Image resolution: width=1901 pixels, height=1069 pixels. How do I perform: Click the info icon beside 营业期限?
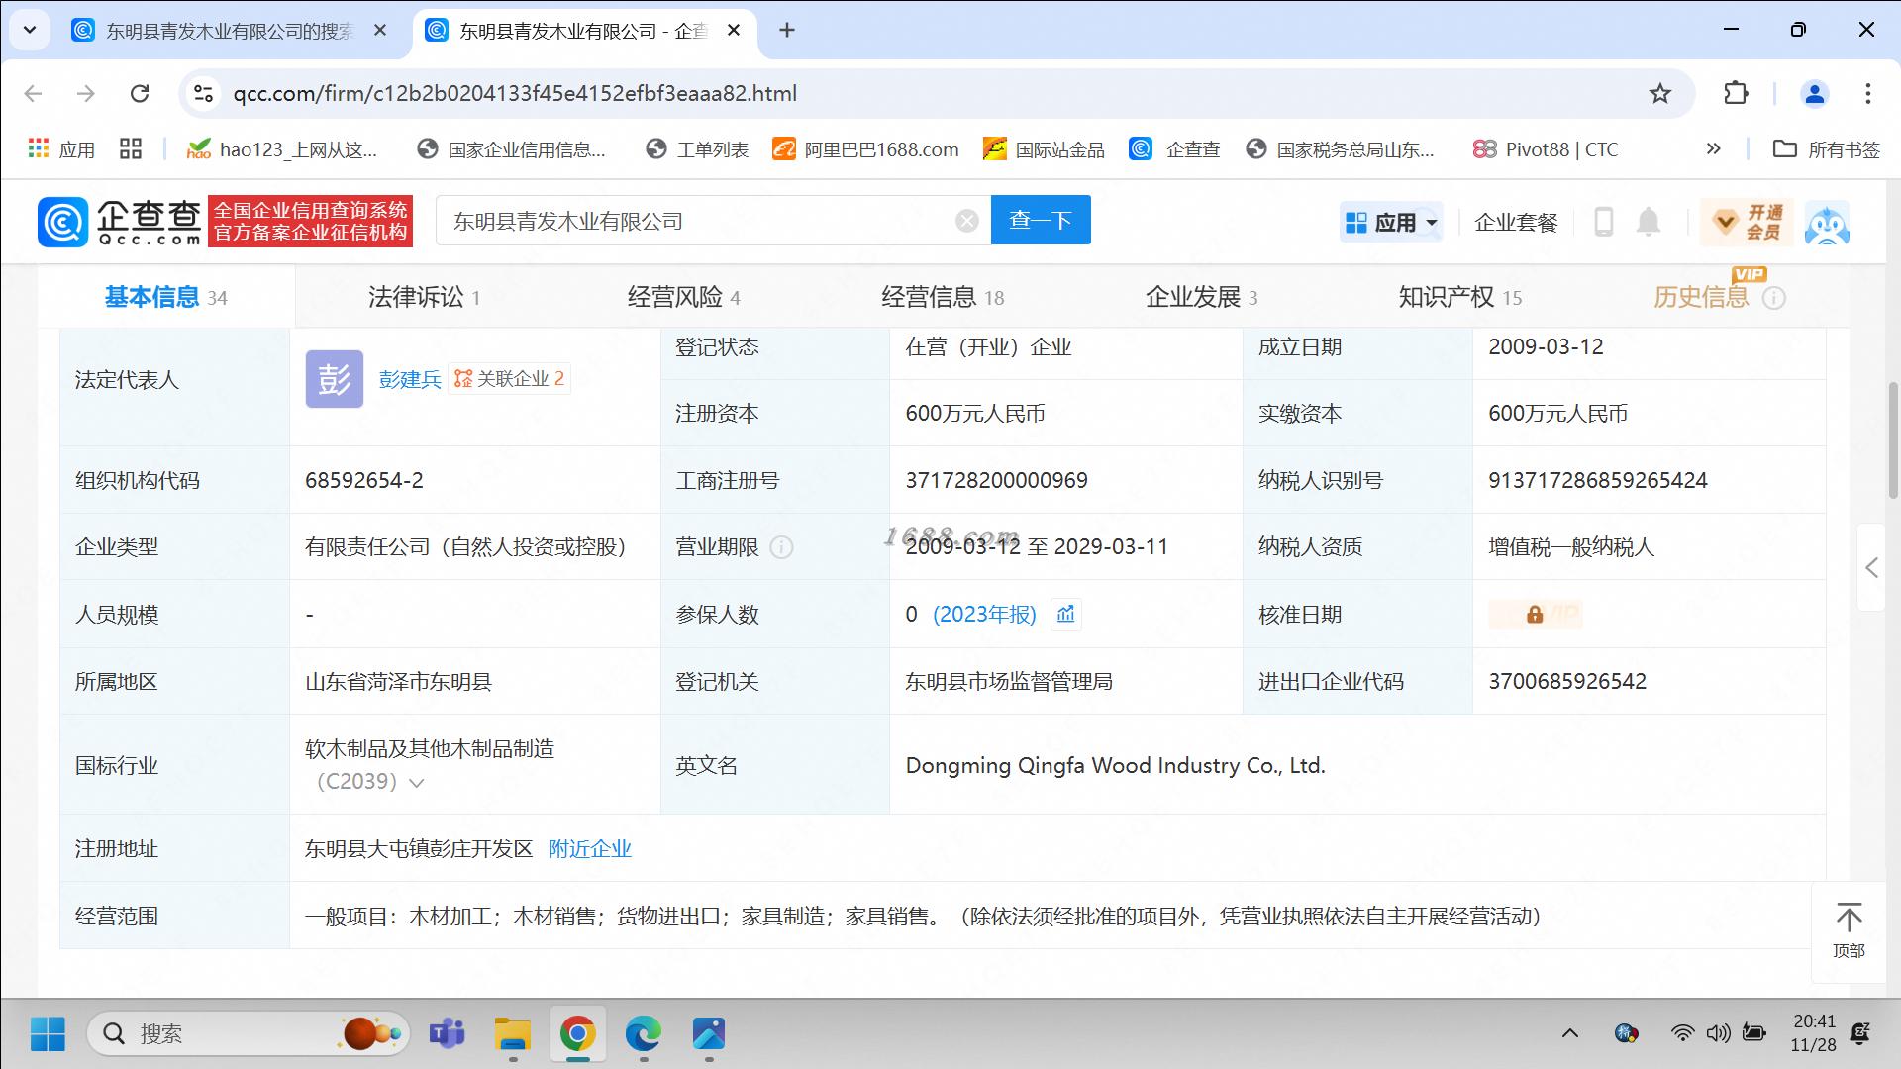click(781, 547)
